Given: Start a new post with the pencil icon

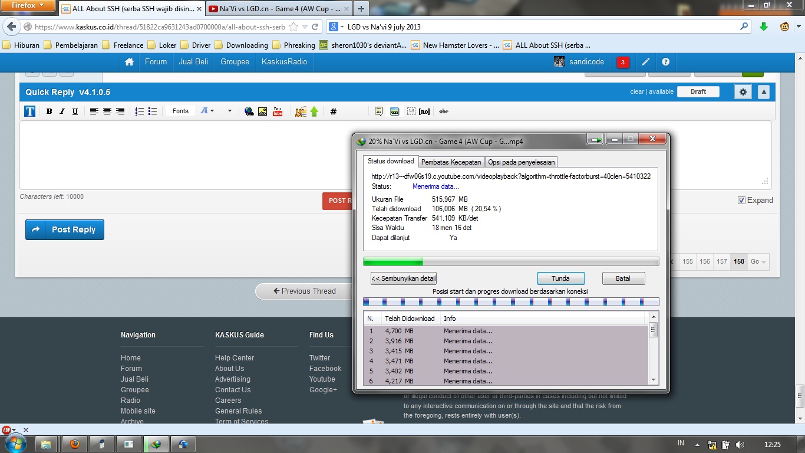Looking at the screenshot, I should click(645, 61).
